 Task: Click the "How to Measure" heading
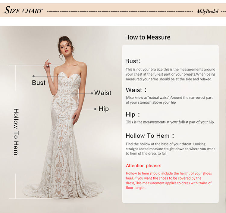(x=148, y=37)
